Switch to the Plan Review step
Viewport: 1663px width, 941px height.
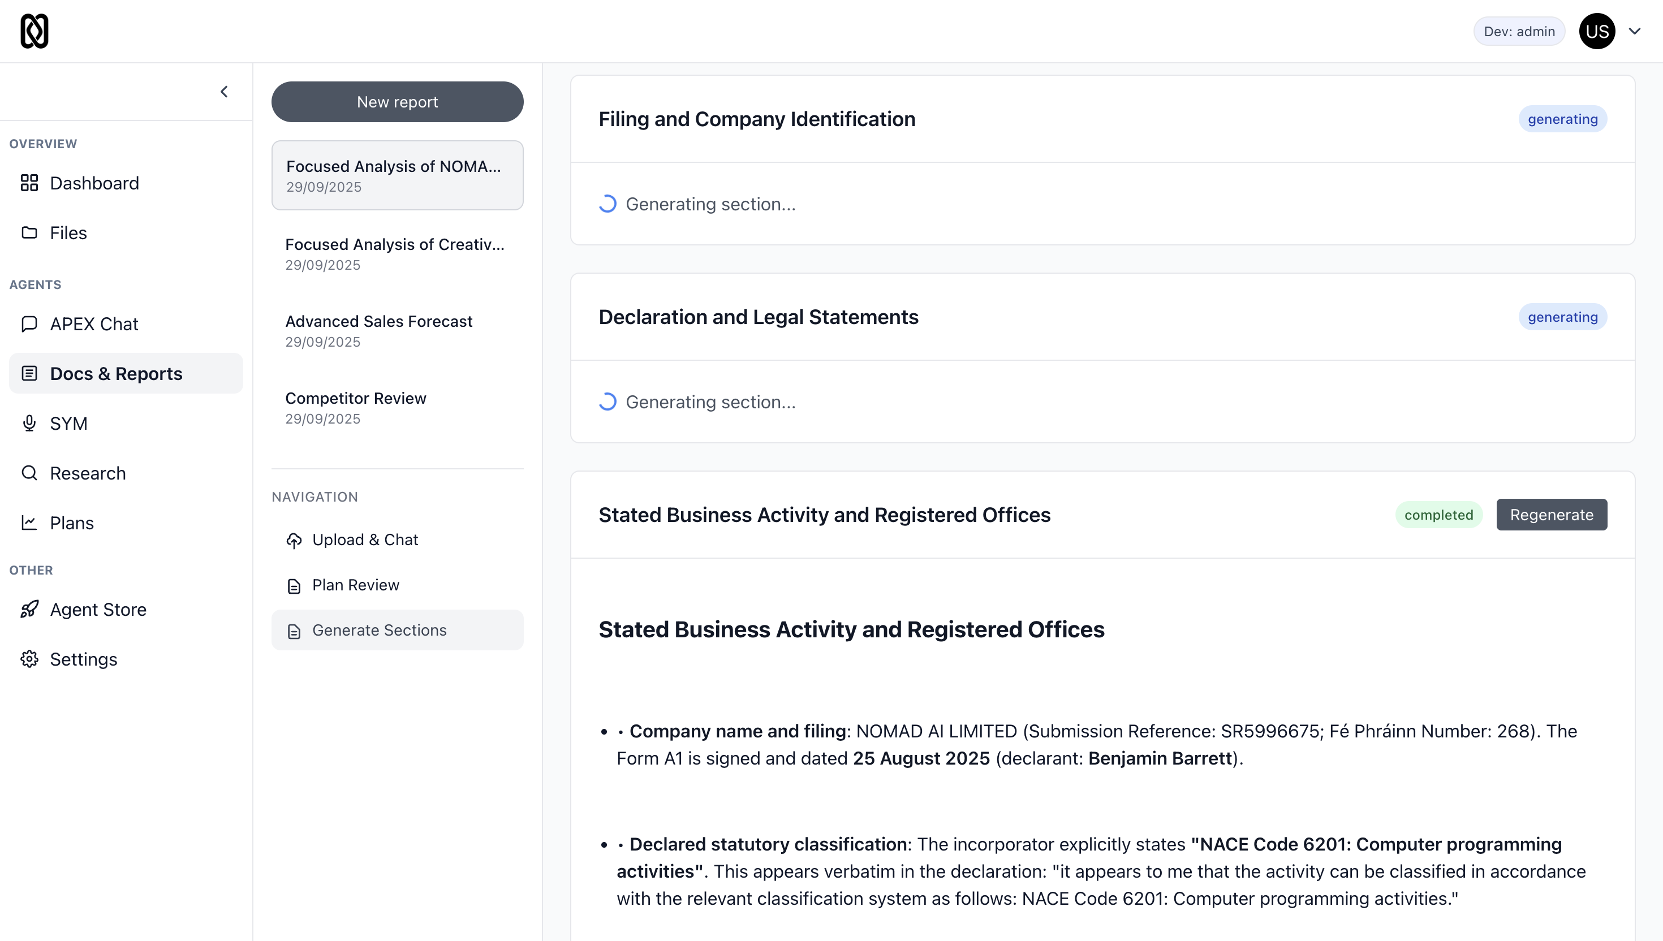pos(355,585)
